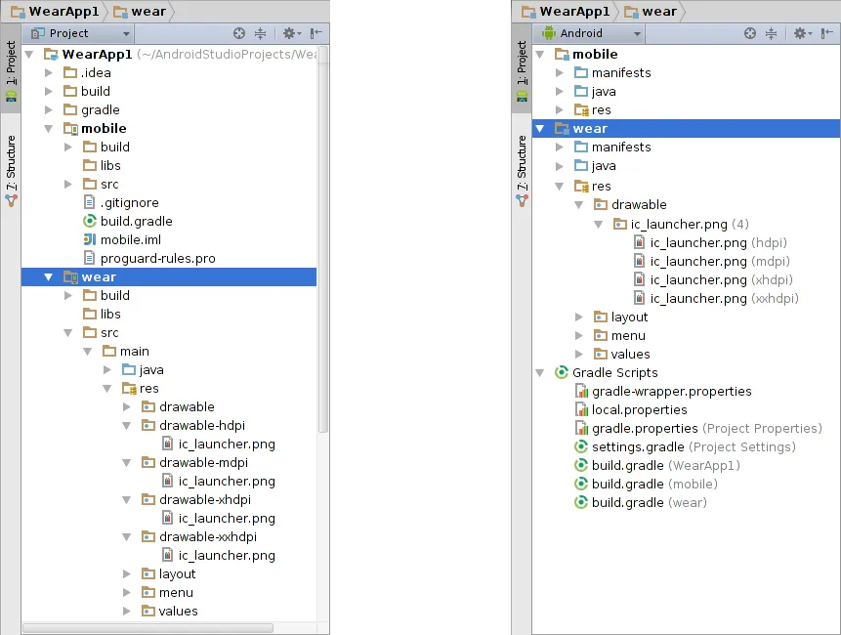Click WearApp1 breadcrumb in right window
This screenshot has height=635, width=841.
click(566, 12)
